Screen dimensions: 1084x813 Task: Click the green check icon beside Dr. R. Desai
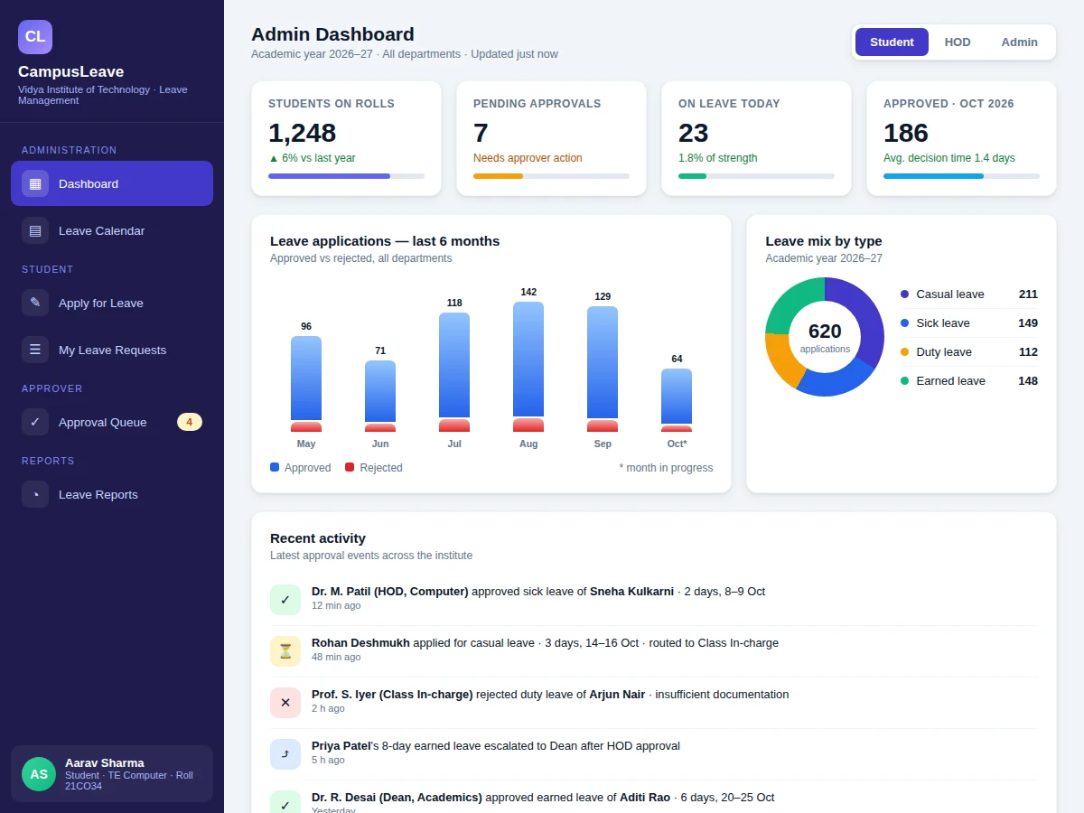click(285, 804)
